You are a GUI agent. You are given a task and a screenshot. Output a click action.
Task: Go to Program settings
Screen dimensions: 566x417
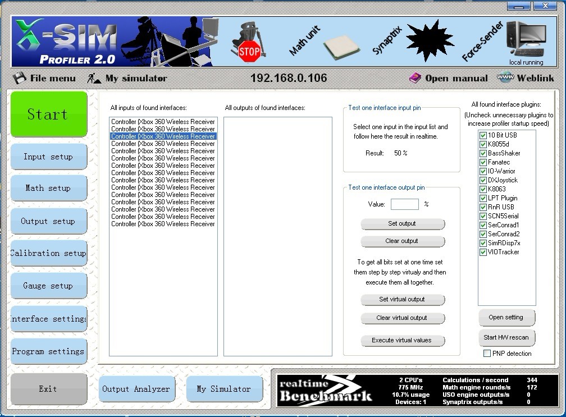point(49,351)
